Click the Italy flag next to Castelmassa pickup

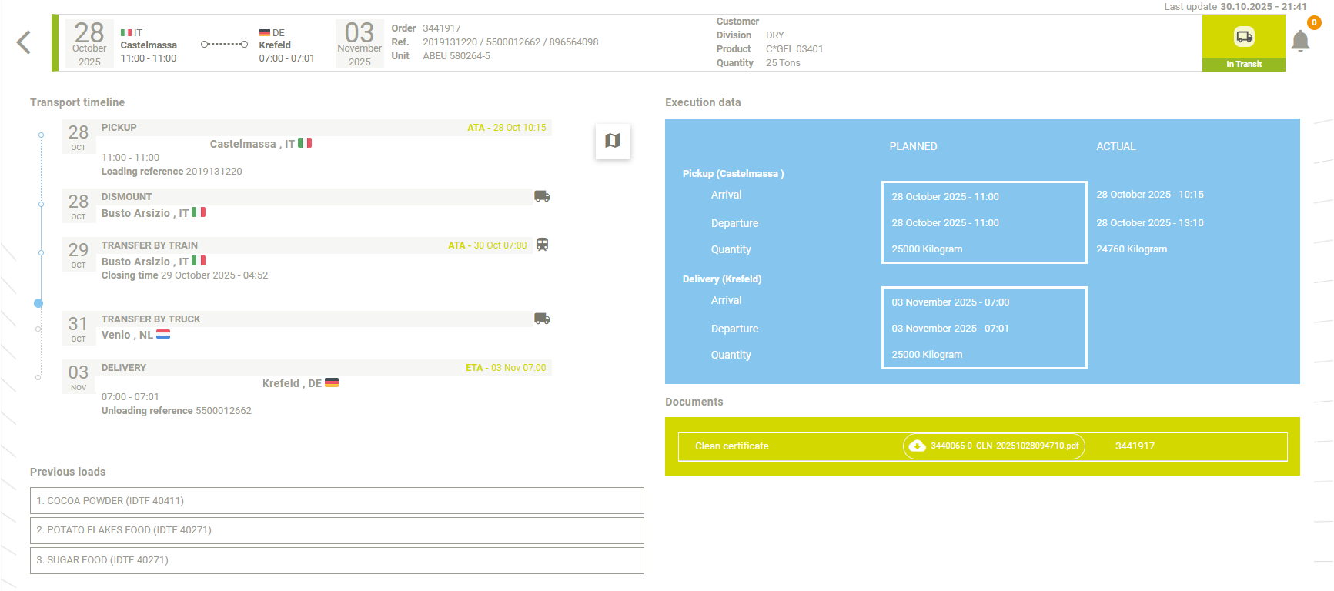(305, 143)
